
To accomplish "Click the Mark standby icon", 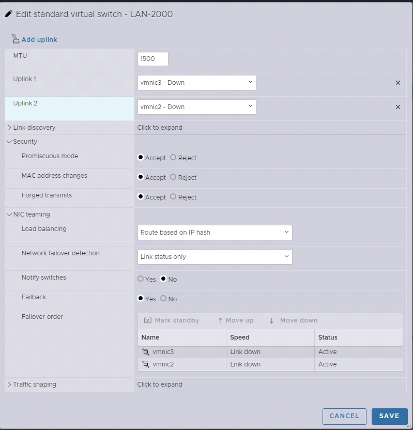I will (x=148, y=320).
